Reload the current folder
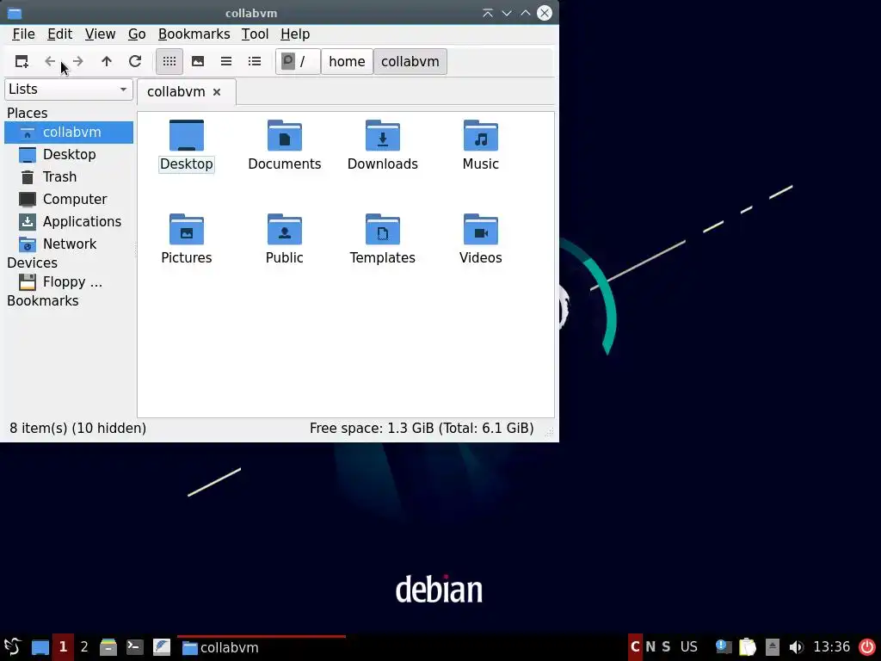The height and width of the screenshot is (661, 881). 135,61
